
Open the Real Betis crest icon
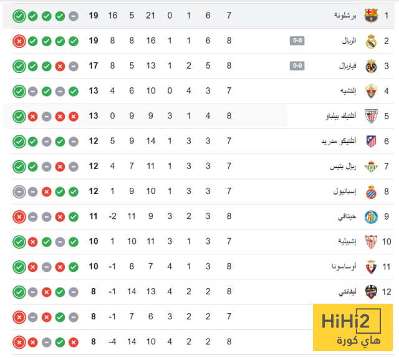pos(371,167)
